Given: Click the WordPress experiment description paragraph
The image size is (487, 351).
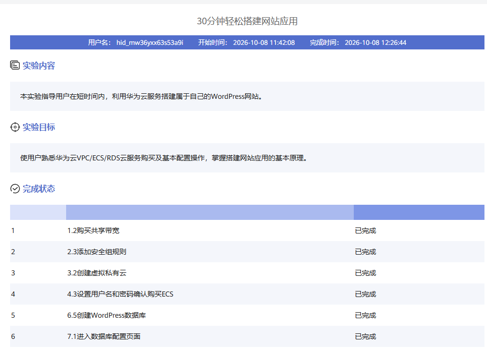Looking at the screenshot, I should point(142,96).
